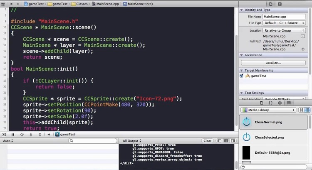312x170 pixels.
Task: Clear the console output
Action: 207,141
